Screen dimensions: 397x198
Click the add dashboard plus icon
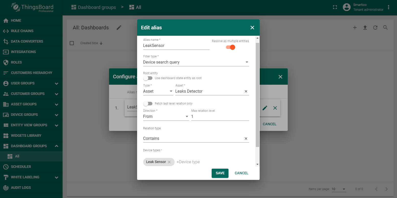click(355, 28)
